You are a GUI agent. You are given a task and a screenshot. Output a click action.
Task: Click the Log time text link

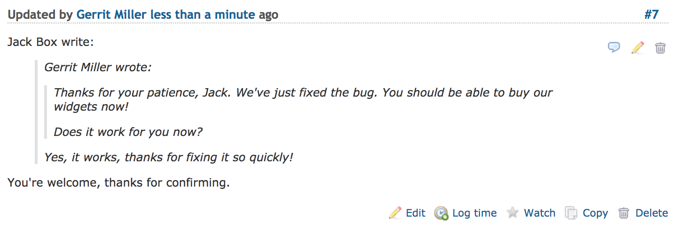point(474,213)
